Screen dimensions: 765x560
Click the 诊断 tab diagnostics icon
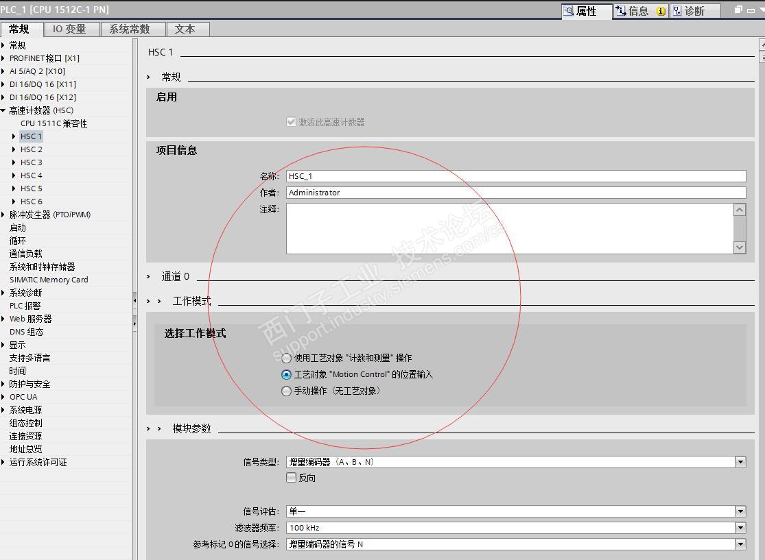(x=677, y=11)
